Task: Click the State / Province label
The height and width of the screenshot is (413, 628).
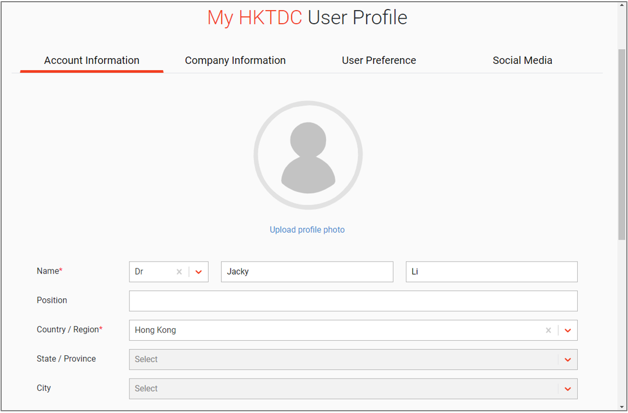Action: click(x=66, y=359)
